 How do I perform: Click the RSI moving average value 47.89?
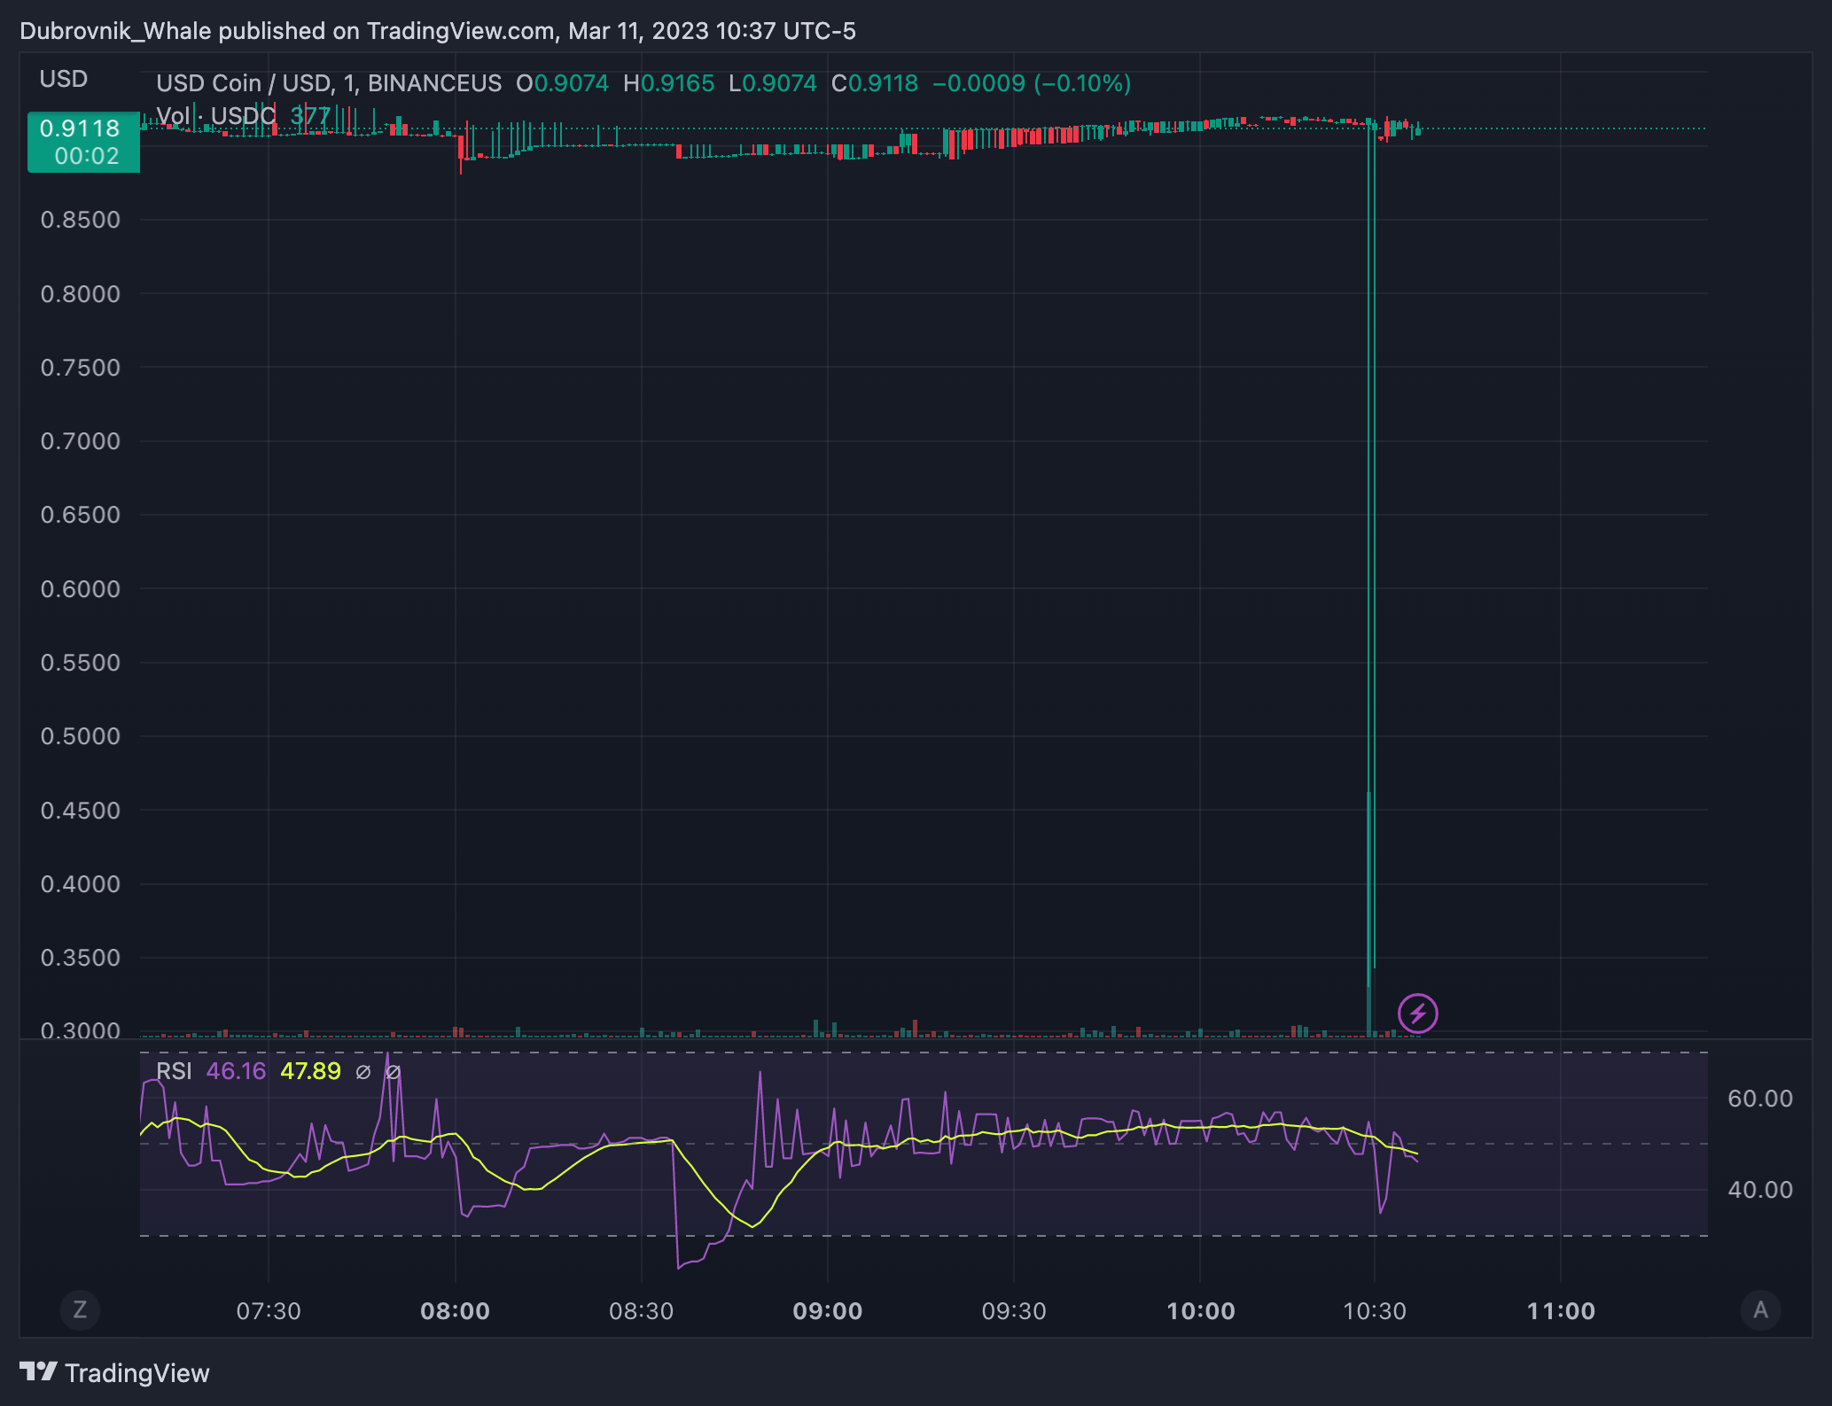click(x=310, y=1071)
